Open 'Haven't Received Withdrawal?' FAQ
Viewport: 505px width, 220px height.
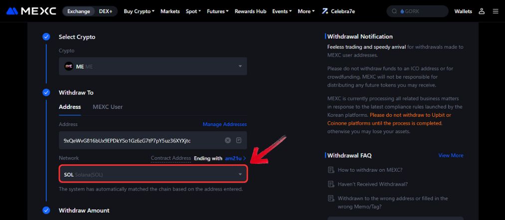372,184
